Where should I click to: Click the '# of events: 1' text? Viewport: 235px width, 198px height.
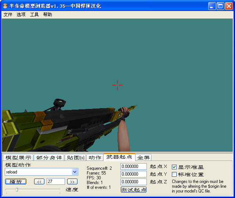pos(99,187)
